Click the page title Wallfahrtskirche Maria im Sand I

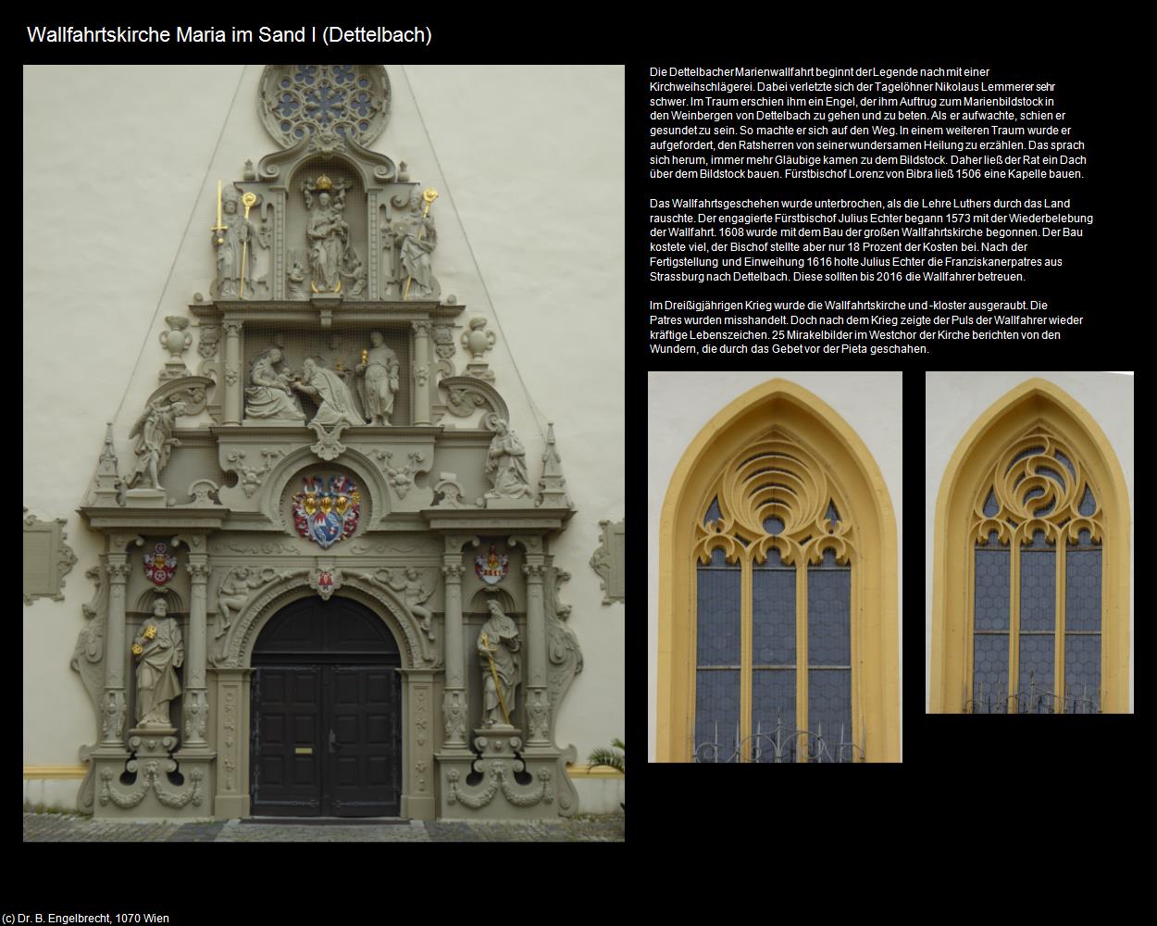pyautogui.click(x=230, y=35)
